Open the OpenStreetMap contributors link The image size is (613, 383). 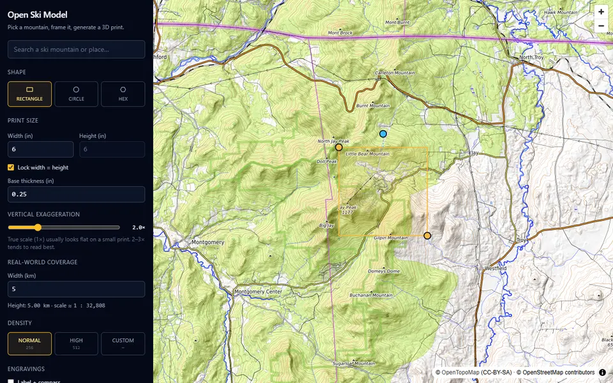(558, 372)
